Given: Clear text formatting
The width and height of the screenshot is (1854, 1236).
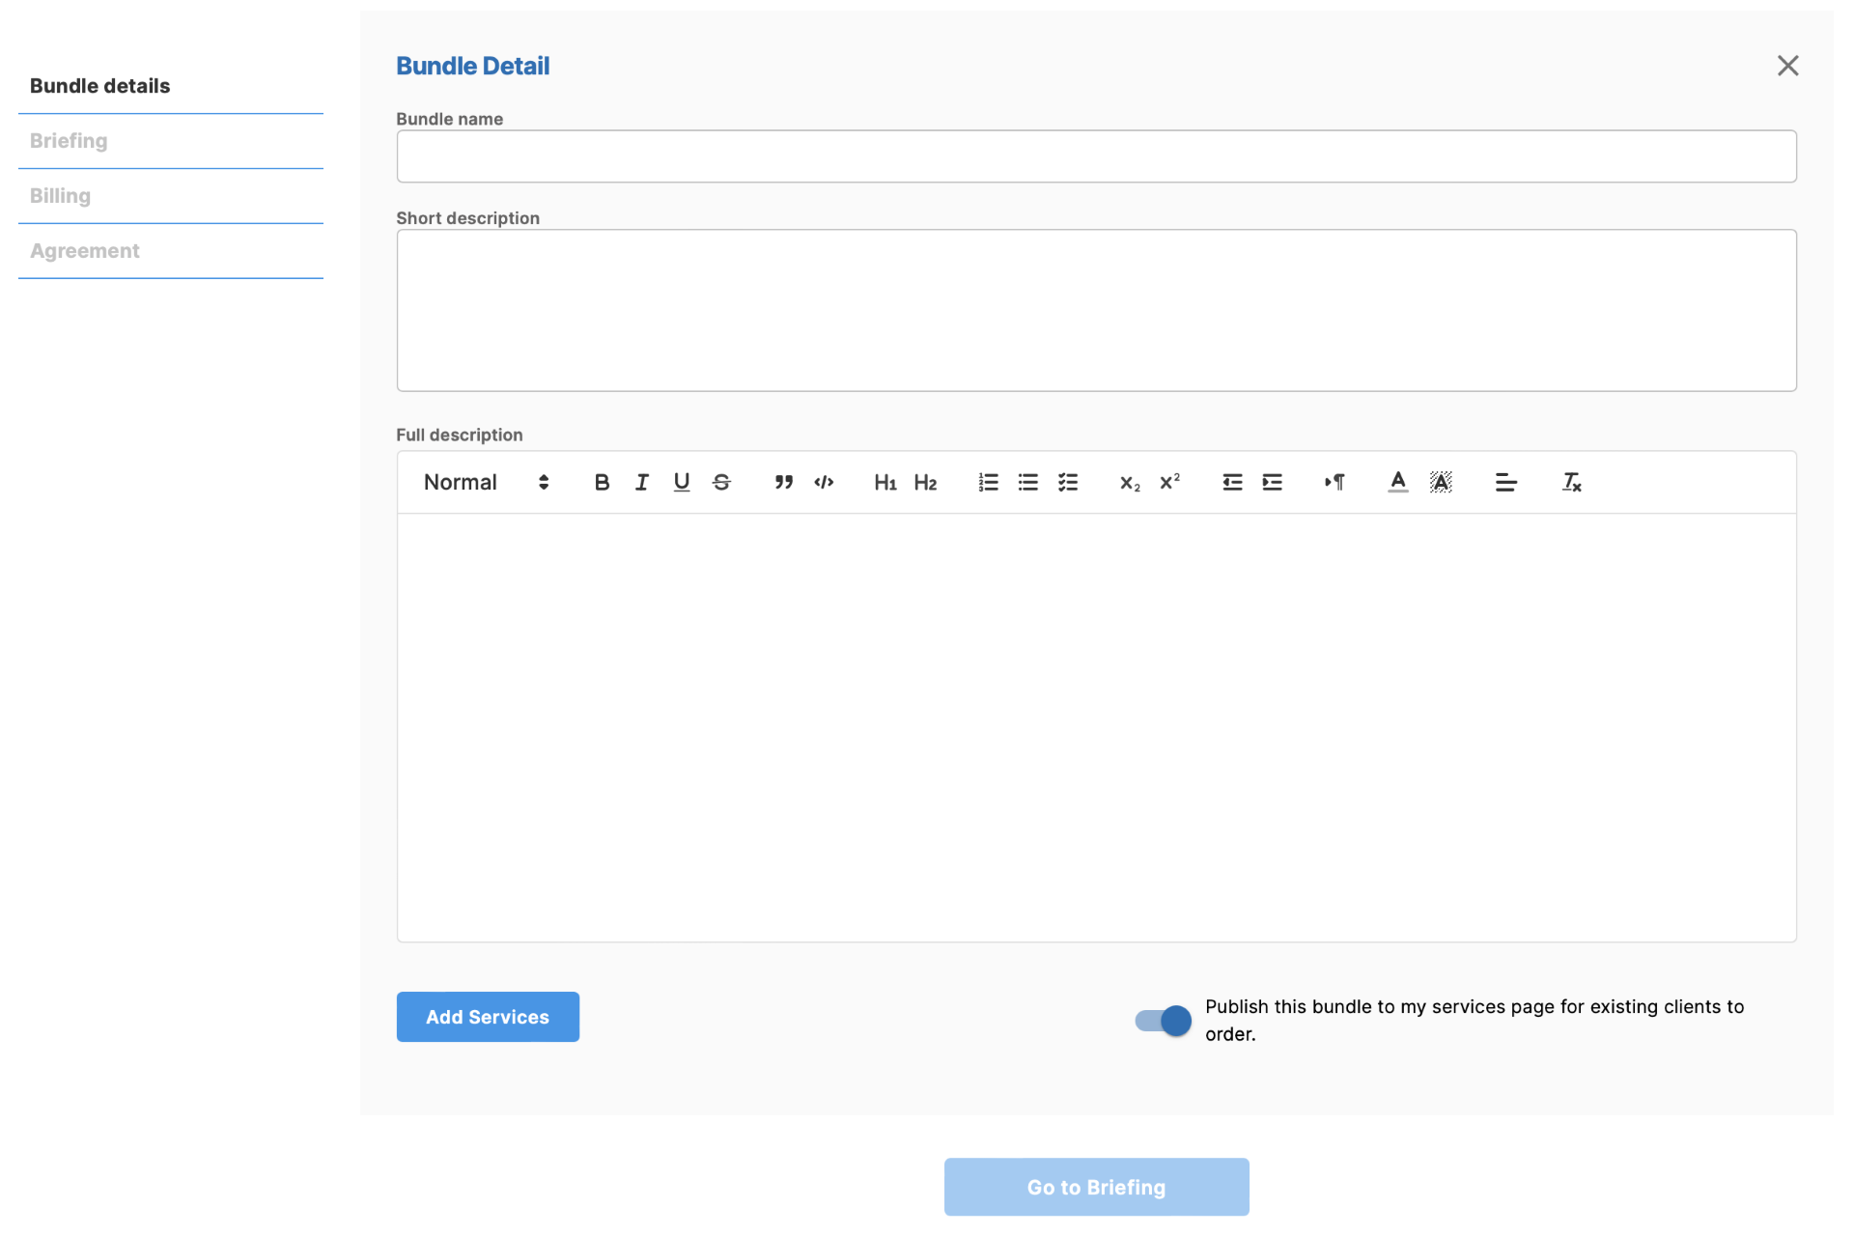Looking at the screenshot, I should (x=1571, y=482).
